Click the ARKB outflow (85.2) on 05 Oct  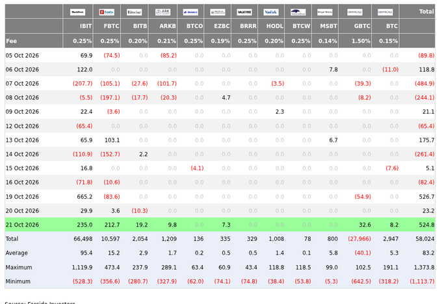[168, 55]
